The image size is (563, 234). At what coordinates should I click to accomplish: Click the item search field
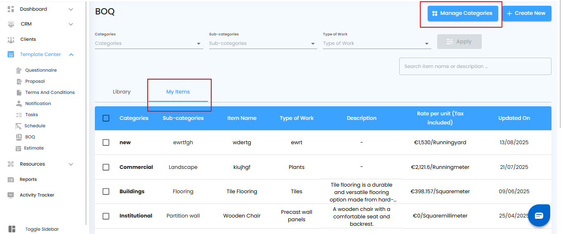475,66
